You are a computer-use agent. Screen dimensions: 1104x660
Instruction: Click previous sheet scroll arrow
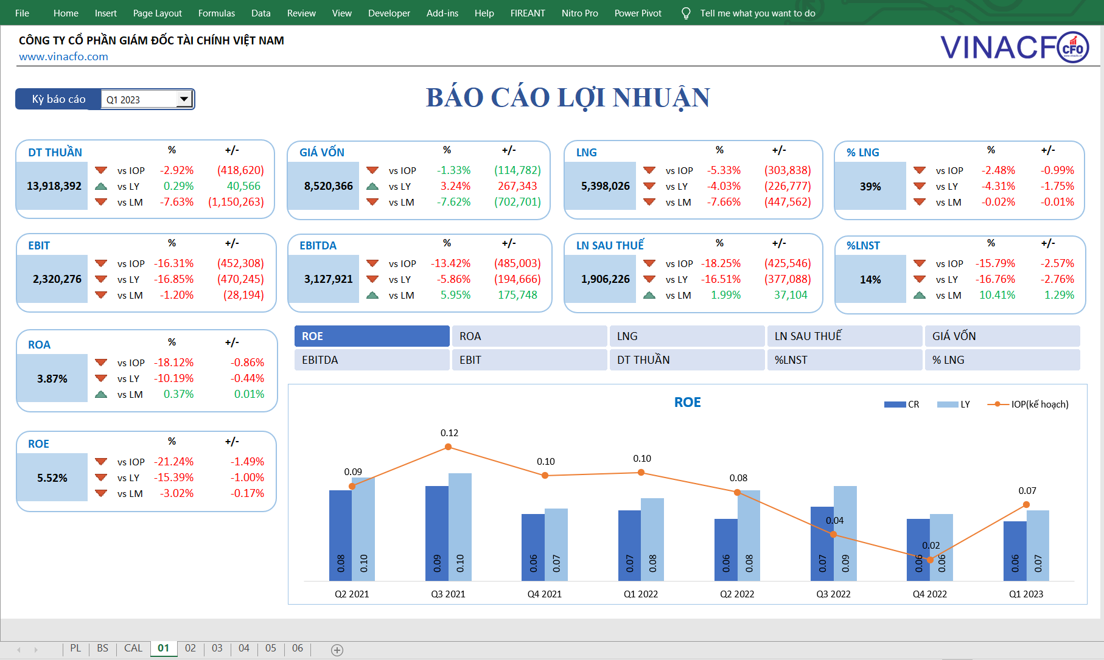coord(19,650)
